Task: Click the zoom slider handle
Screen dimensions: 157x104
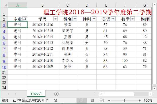Action: [124, 101]
